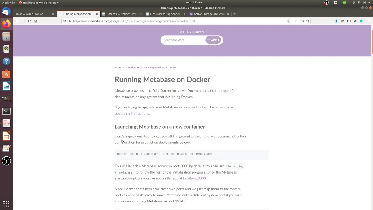
Task: Close the 'Active Storage on Heroku' tab
Action: 228,14
